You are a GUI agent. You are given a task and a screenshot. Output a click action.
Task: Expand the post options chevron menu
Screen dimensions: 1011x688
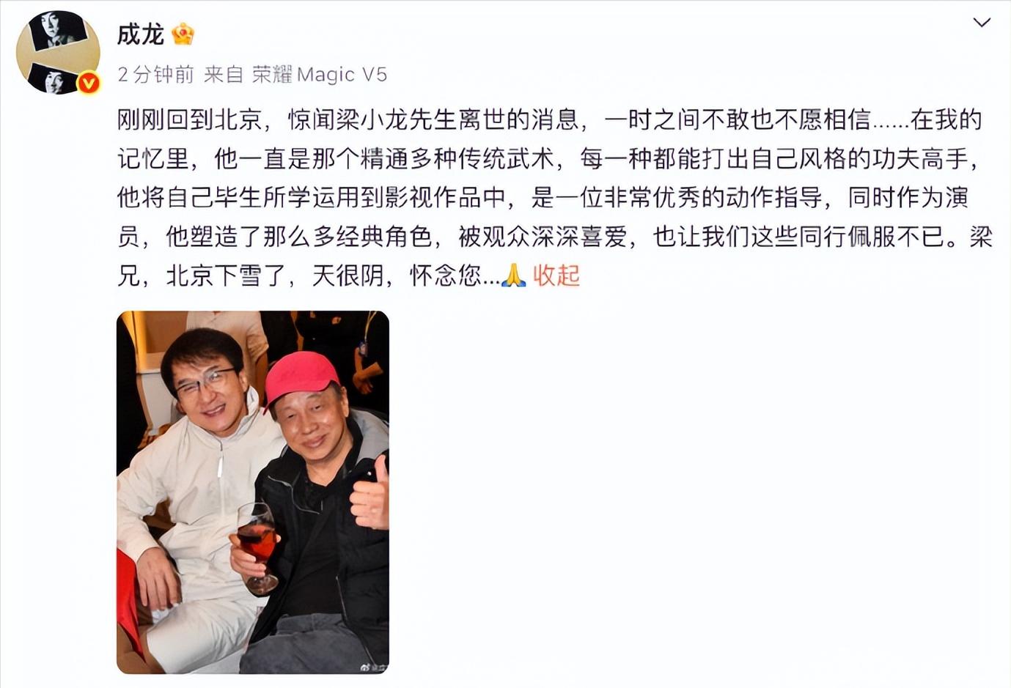982,23
